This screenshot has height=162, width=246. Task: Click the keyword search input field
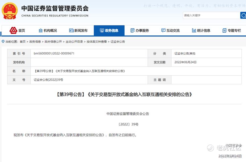[x=212, y=15]
